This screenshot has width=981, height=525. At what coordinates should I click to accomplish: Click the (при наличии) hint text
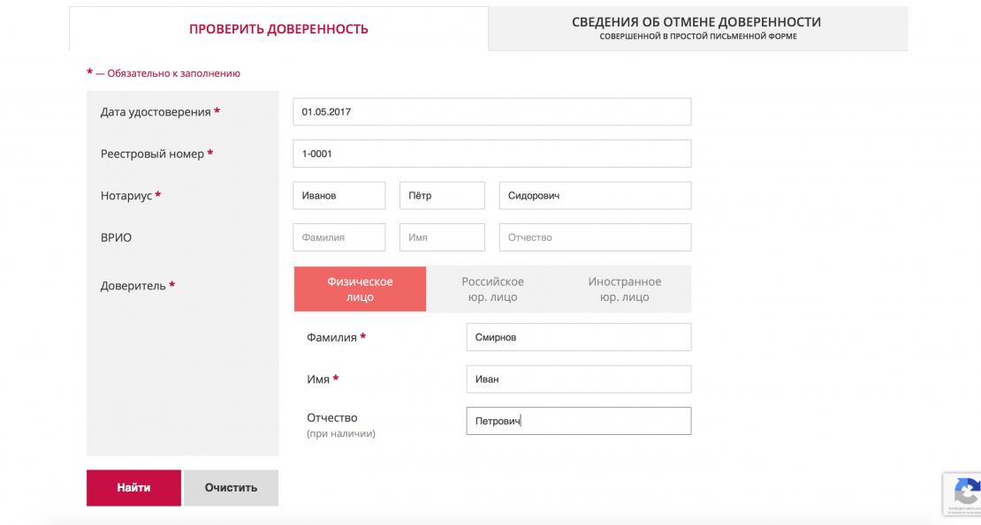pos(341,433)
